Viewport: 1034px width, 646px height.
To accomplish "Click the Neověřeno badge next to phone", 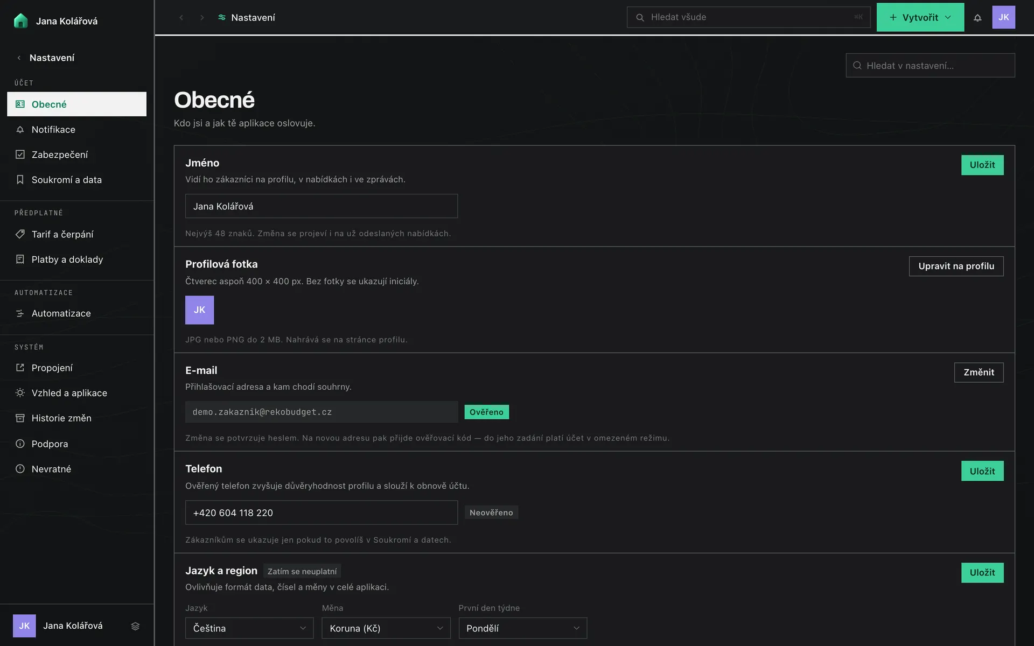I will click(x=491, y=512).
